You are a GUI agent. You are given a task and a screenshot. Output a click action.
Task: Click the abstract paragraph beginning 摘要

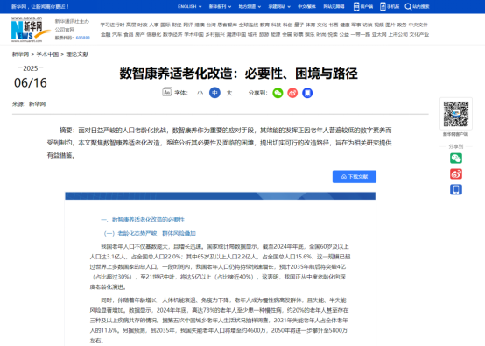coord(220,143)
